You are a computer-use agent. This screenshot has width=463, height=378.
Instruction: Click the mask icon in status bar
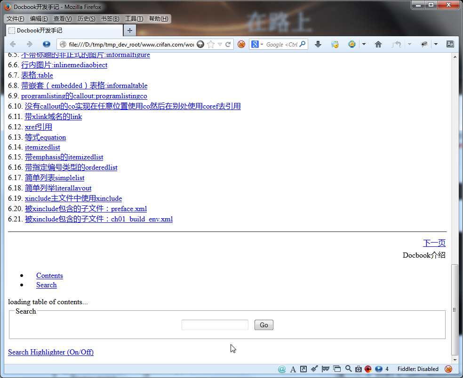tap(326, 369)
